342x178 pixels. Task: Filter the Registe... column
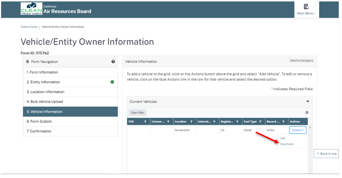point(237,122)
